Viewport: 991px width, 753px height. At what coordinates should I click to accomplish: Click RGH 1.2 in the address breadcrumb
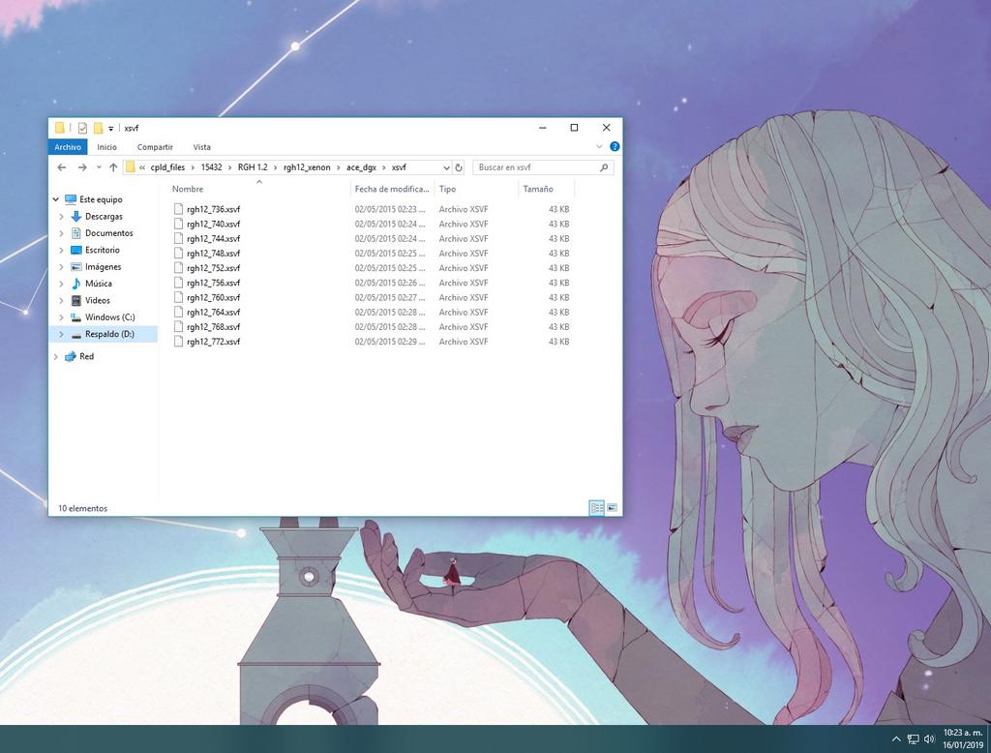[x=253, y=167]
